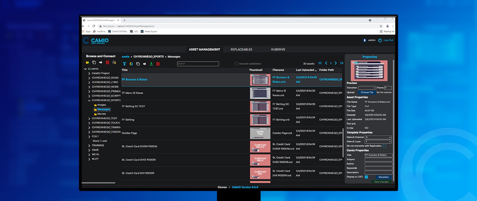
Task: Click red delete icon in asset toolbar
Action: 158,64
